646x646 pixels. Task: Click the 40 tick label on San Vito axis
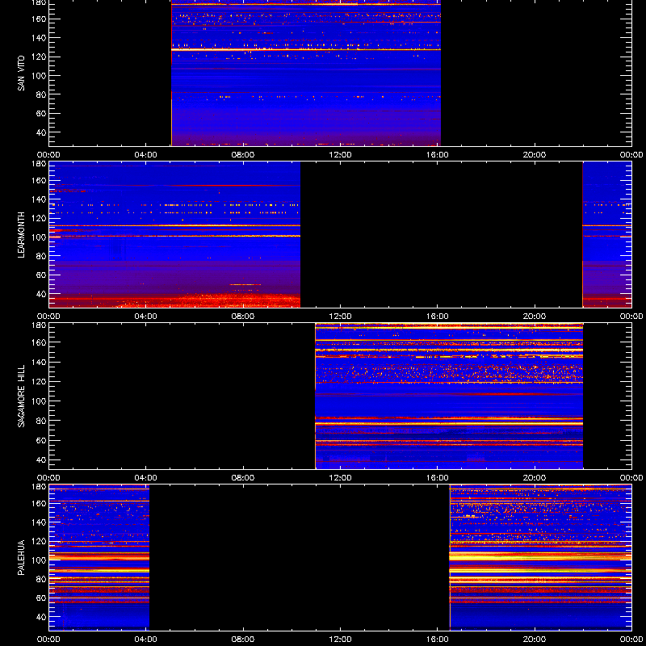coord(41,132)
